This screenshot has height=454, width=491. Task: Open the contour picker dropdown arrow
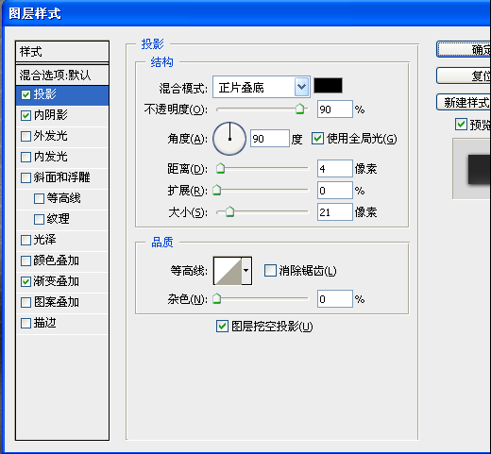coord(246,271)
